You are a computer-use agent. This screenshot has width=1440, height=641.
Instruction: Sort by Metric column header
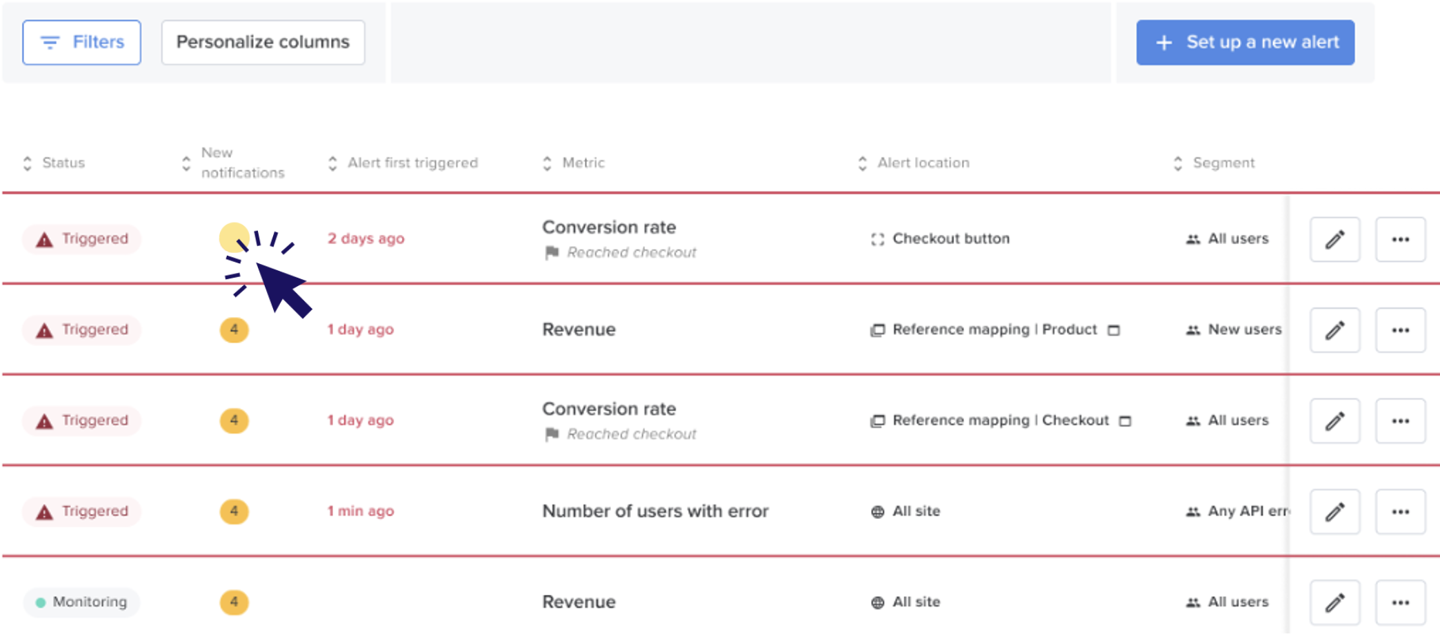pos(574,163)
